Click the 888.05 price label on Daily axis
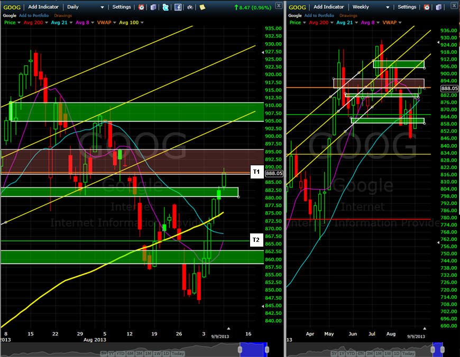 (274, 173)
